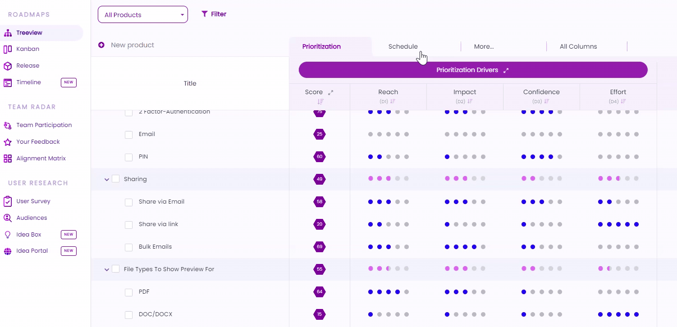Select the Share via Email row title

161,202
